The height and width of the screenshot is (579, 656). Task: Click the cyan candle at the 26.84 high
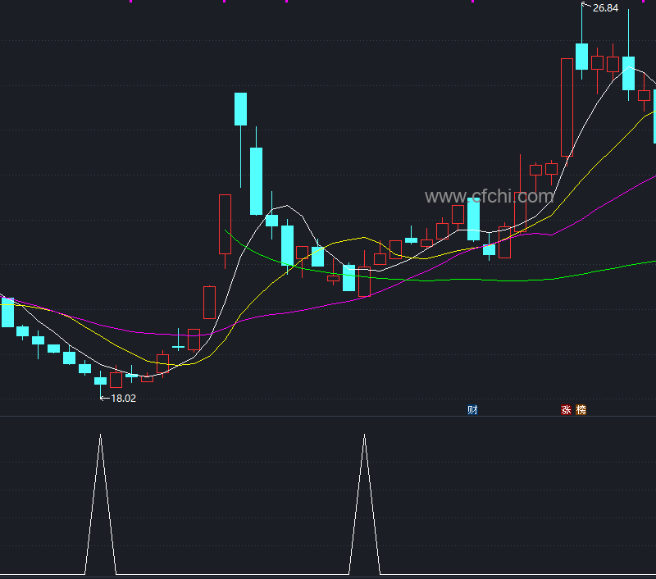[581, 56]
